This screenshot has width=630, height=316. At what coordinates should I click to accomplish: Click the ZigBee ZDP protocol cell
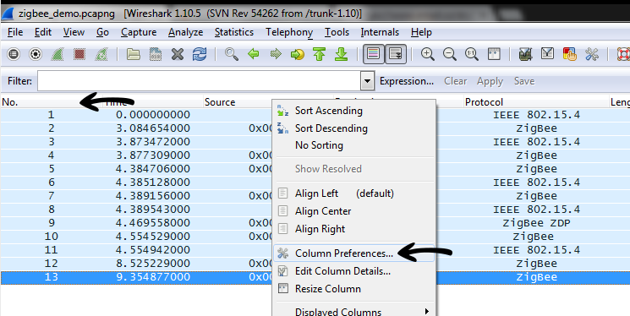click(536, 223)
